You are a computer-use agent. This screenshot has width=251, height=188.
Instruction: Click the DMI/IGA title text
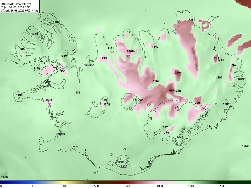coord(6,4)
